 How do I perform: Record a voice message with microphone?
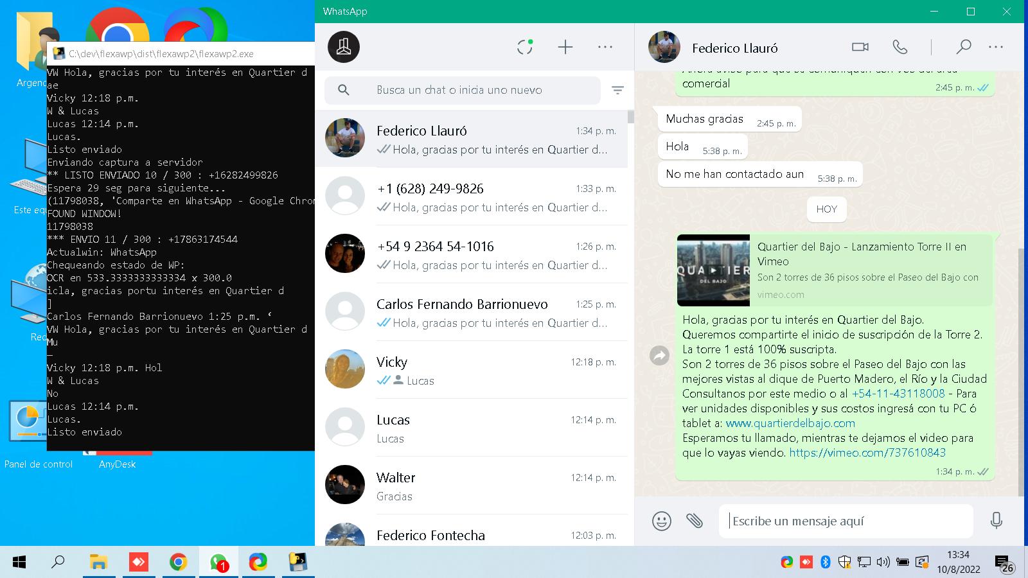[x=997, y=520]
